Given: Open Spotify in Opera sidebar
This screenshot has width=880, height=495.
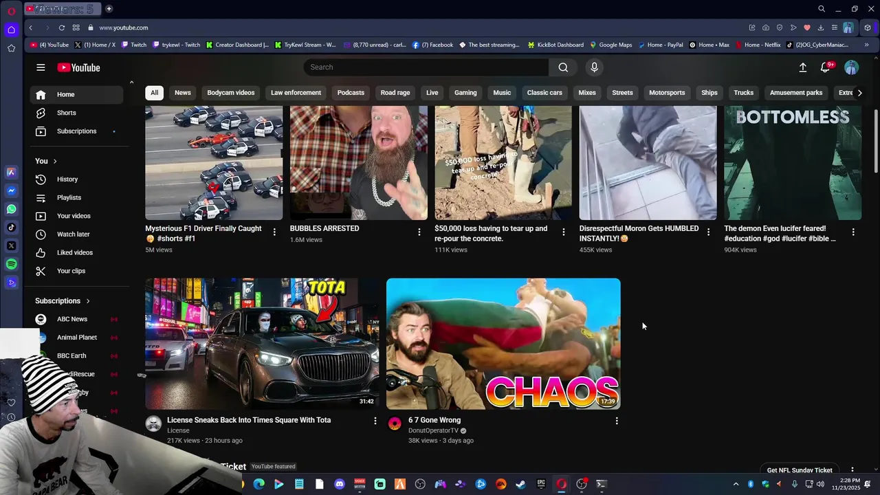Looking at the screenshot, I should 11,264.
